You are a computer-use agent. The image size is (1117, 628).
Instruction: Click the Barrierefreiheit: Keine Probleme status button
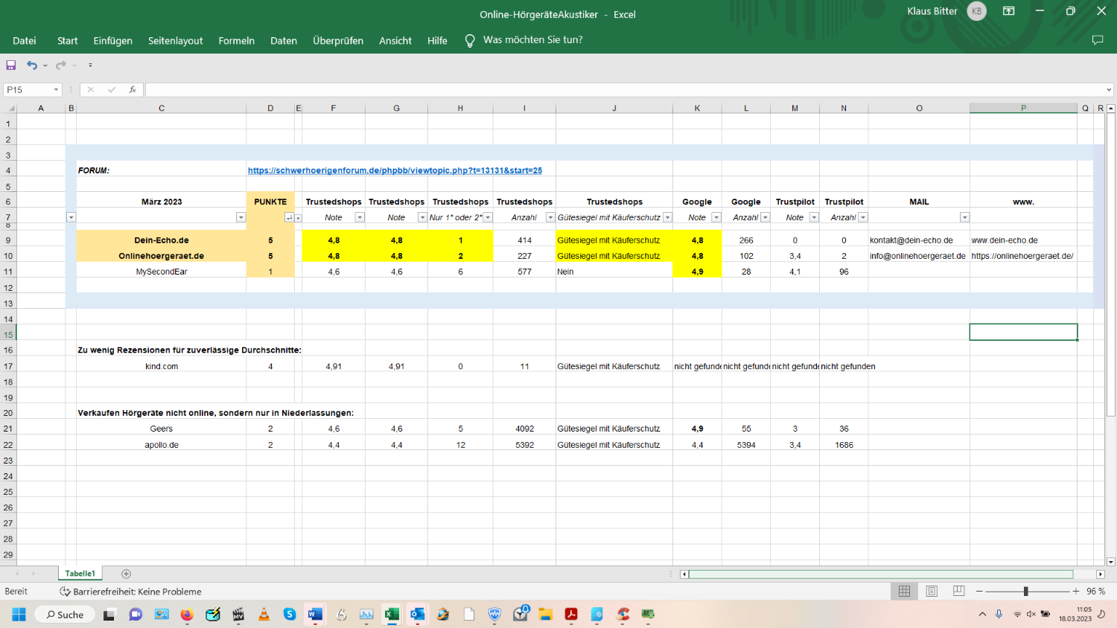click(x=131, y=592)
